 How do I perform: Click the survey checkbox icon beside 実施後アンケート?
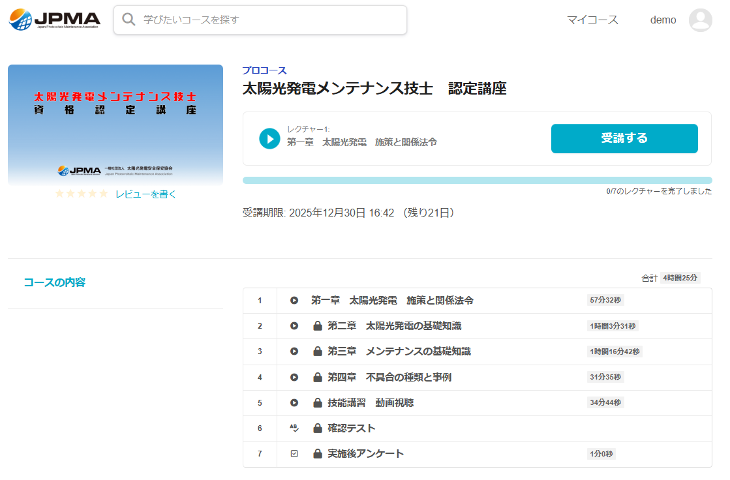coord(294,454)
